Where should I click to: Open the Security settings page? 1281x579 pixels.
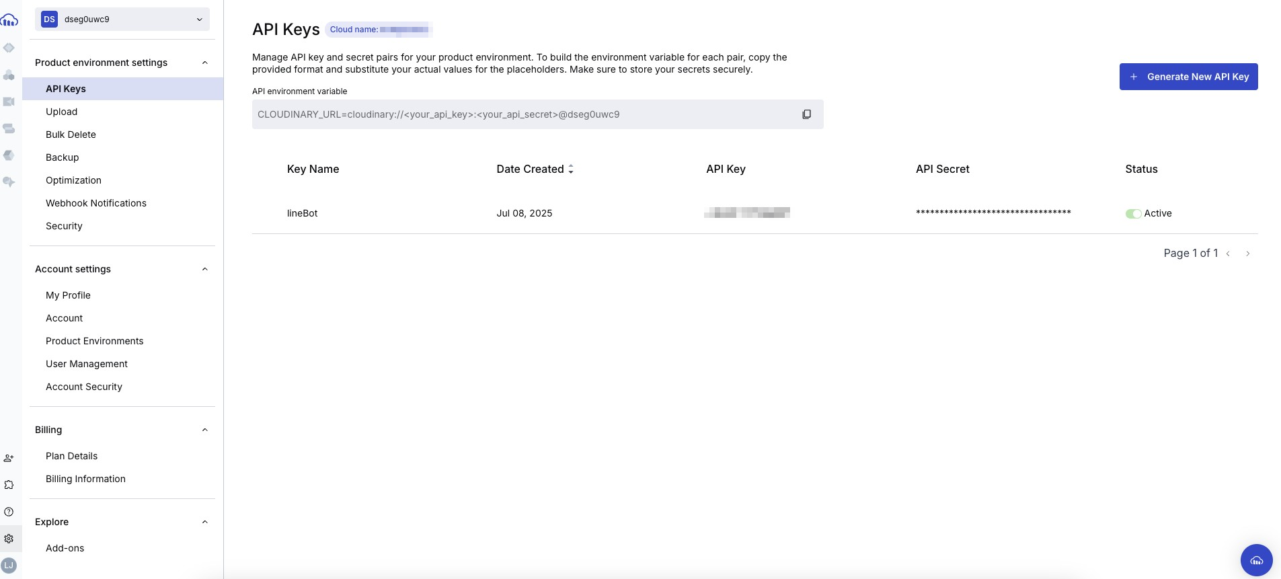[x=64, y=226]
